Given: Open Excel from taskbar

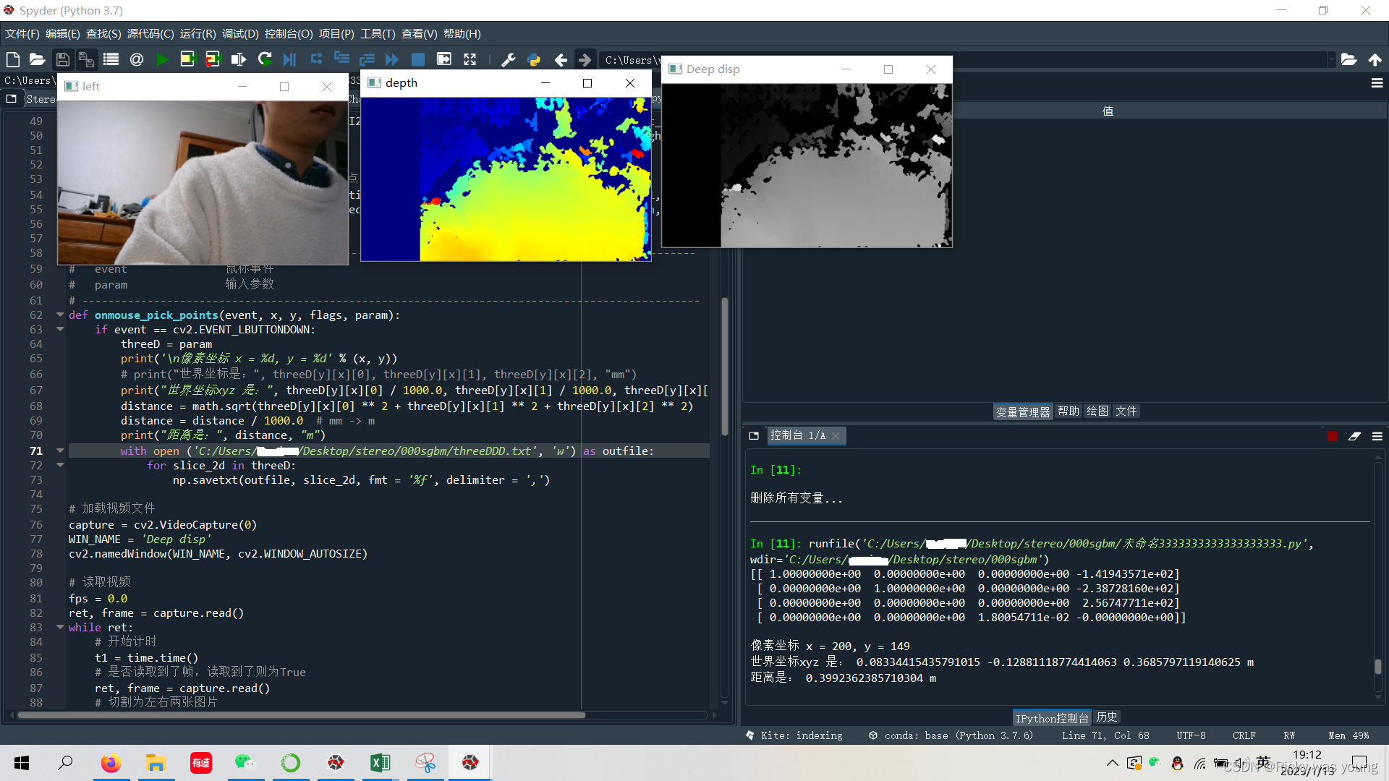Looking at the screenshot, I should pyautogui.click(x=380, y=763).
